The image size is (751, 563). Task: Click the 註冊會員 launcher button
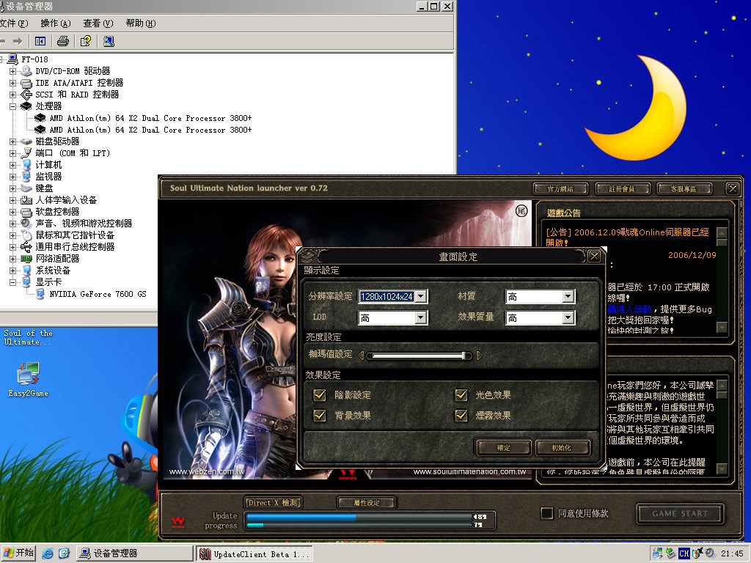pyautogui.click(x=622, y=188)
